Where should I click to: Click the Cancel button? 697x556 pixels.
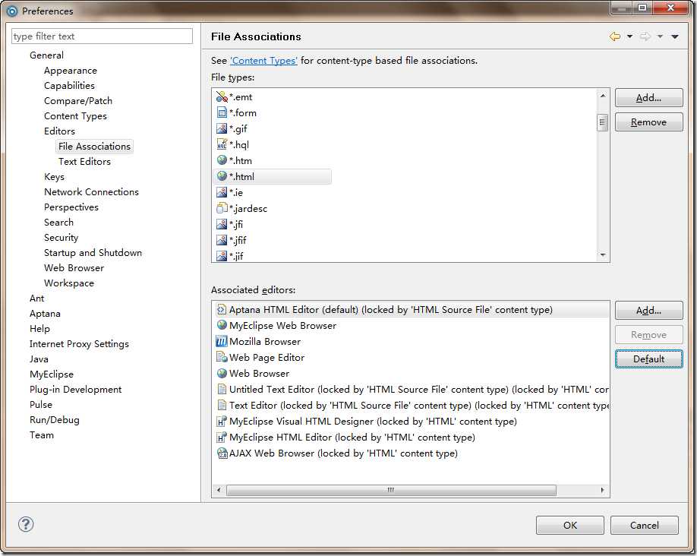point(644,526)
